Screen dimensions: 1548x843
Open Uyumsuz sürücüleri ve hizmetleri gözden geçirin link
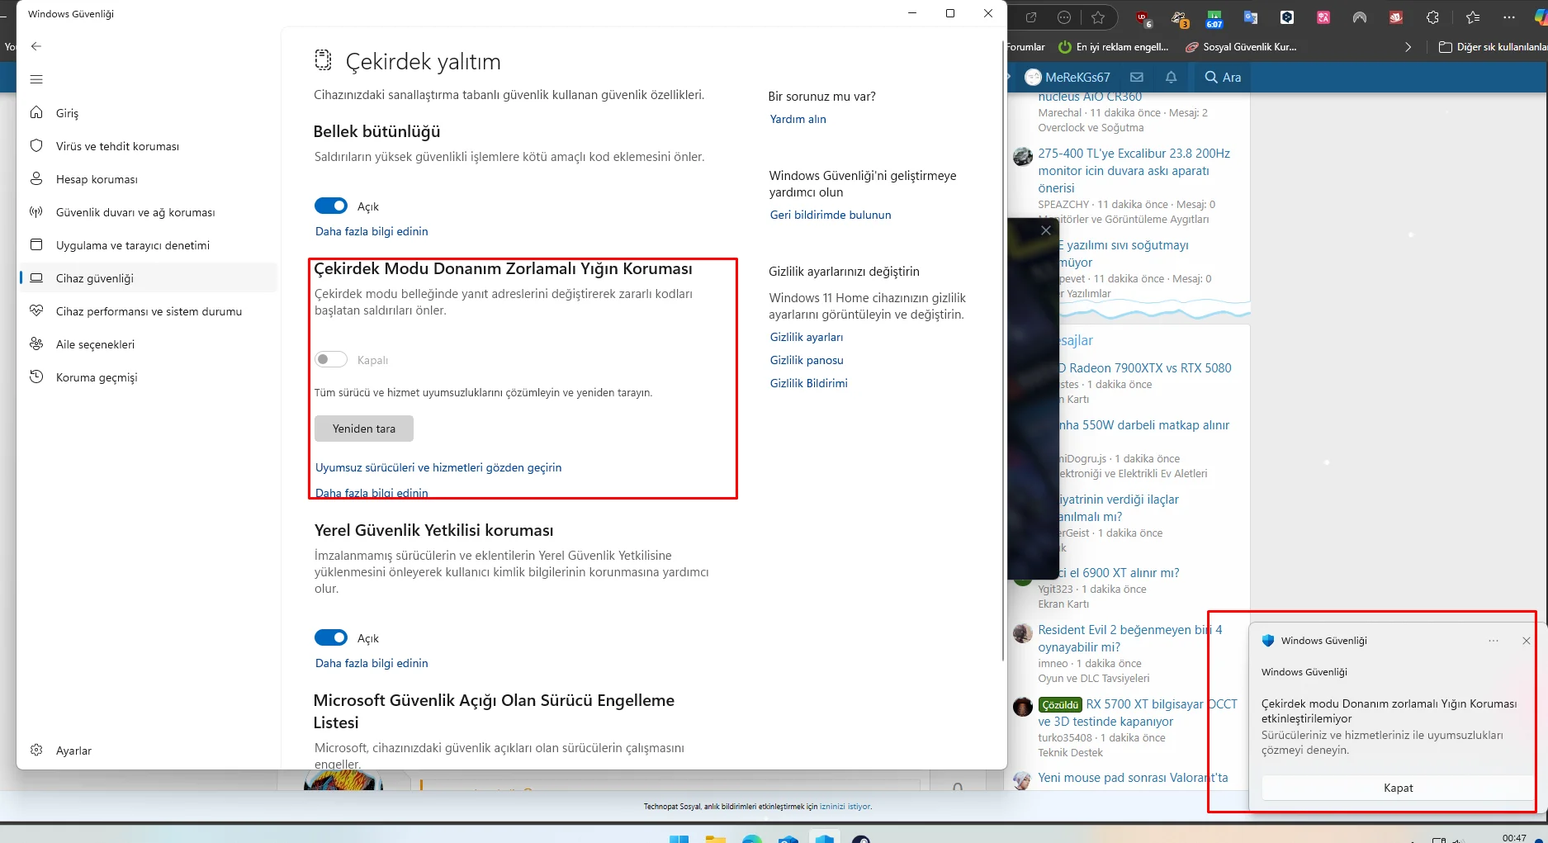(x=438, y=467)
